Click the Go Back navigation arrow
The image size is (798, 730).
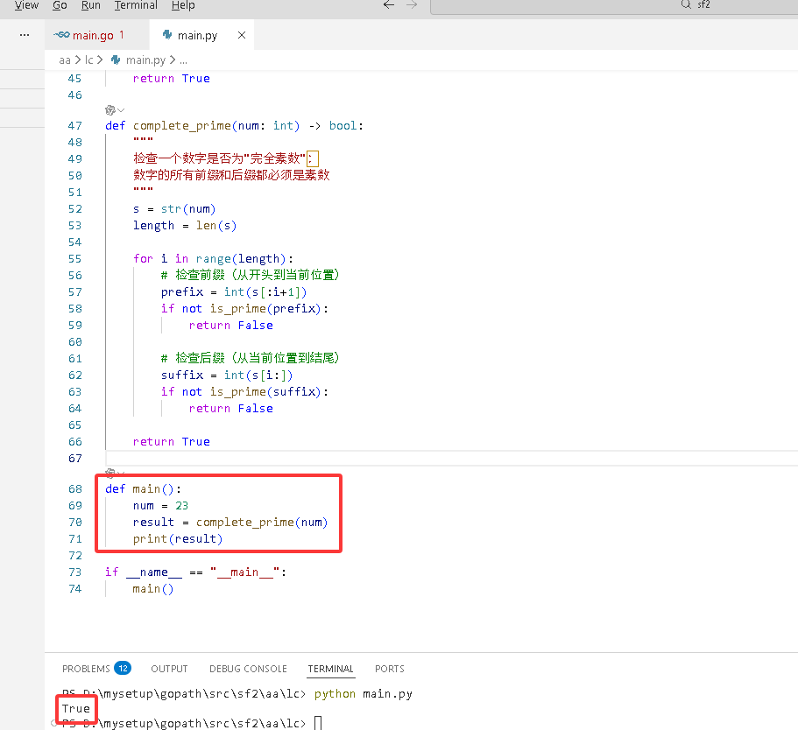click(389, 4)
